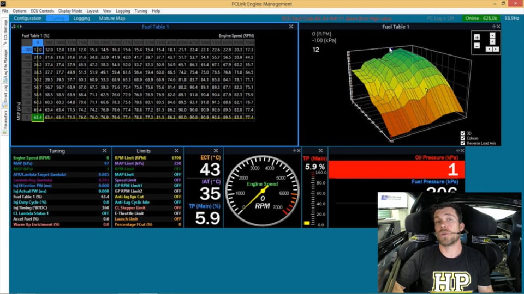524x294 pixels.
Task: Switch to the Tuning page tab
Action: [57, 19]
